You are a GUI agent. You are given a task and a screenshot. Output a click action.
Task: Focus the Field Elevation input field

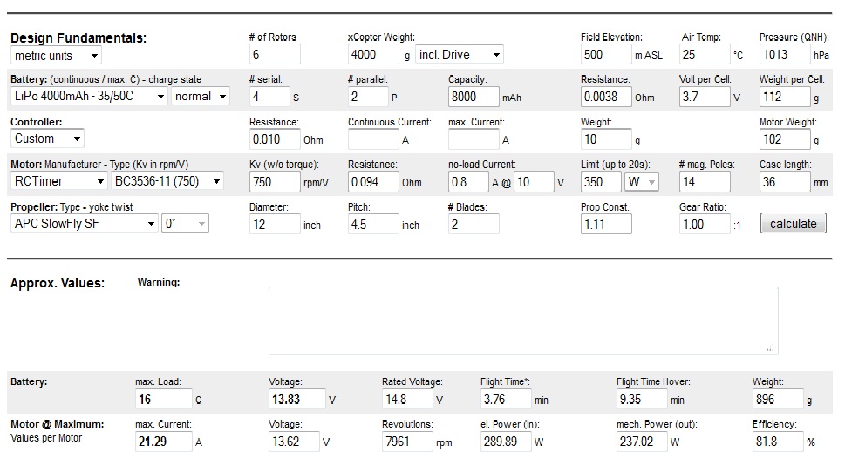(605, 55)
